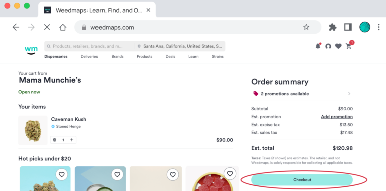Open the Santa Ana location selector
Viewport: 386px width, 191px height.
(x=180, y=46)
